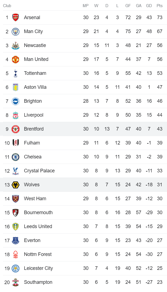Select the Wolves logo icon
Viewport: 167px width, 292px height.
(16, 185)
